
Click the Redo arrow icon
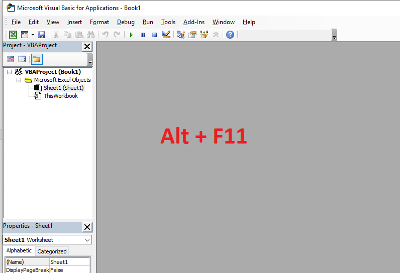click(x=117, y=35)
